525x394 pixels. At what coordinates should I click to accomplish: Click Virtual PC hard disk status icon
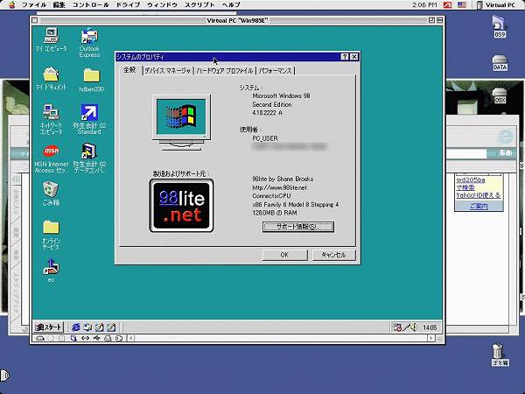pyautogui.click(x=40, y=338)
